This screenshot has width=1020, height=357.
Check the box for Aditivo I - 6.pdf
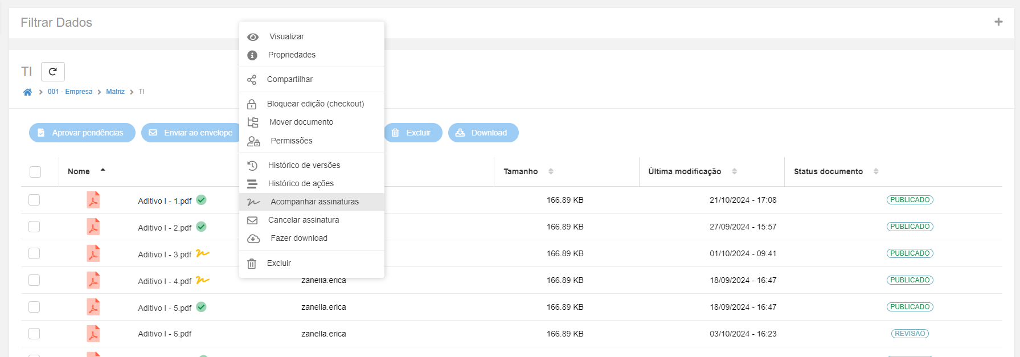(x=34, y=334)
